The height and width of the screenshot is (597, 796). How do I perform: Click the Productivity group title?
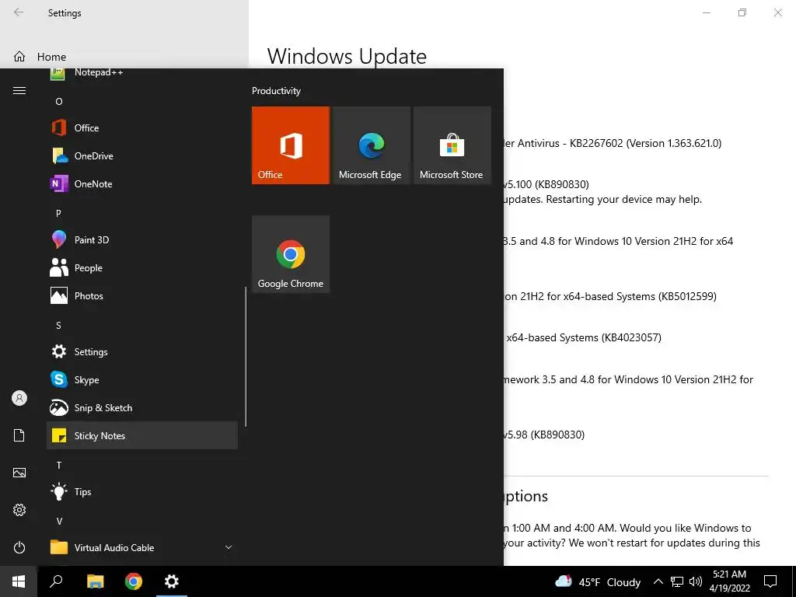276,91
